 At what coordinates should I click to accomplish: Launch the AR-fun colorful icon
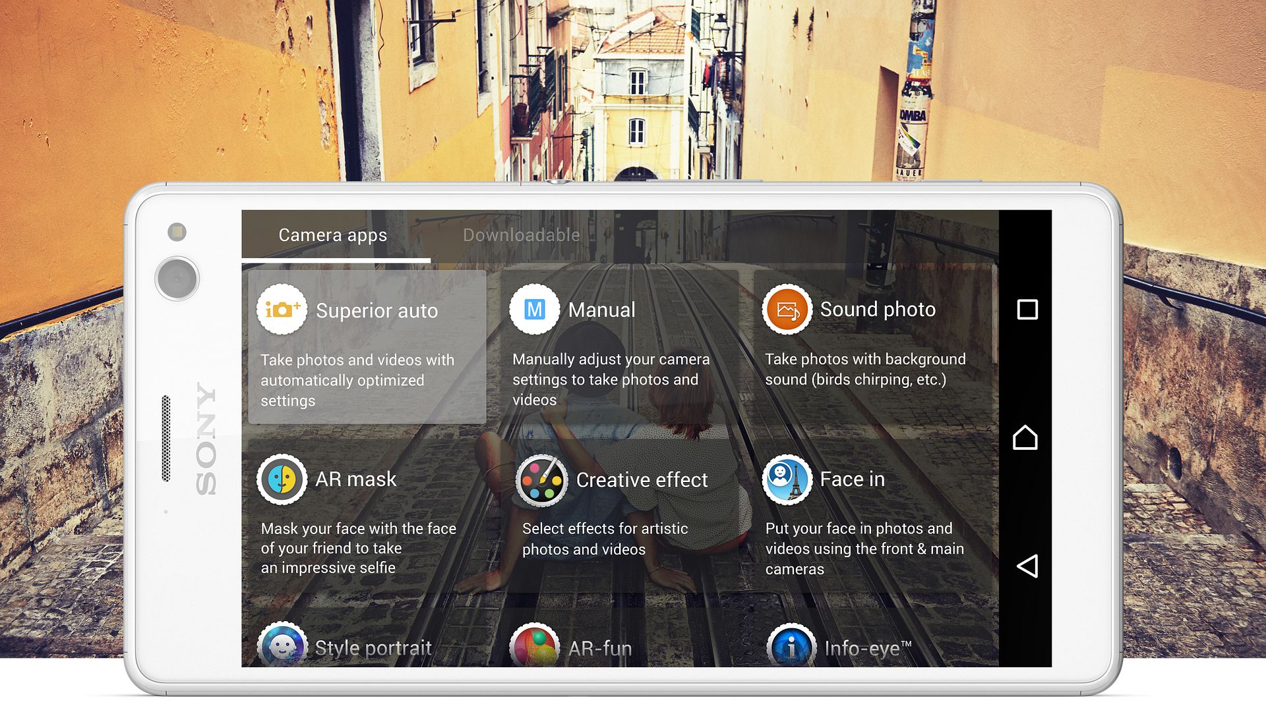(x=534, y=645)
